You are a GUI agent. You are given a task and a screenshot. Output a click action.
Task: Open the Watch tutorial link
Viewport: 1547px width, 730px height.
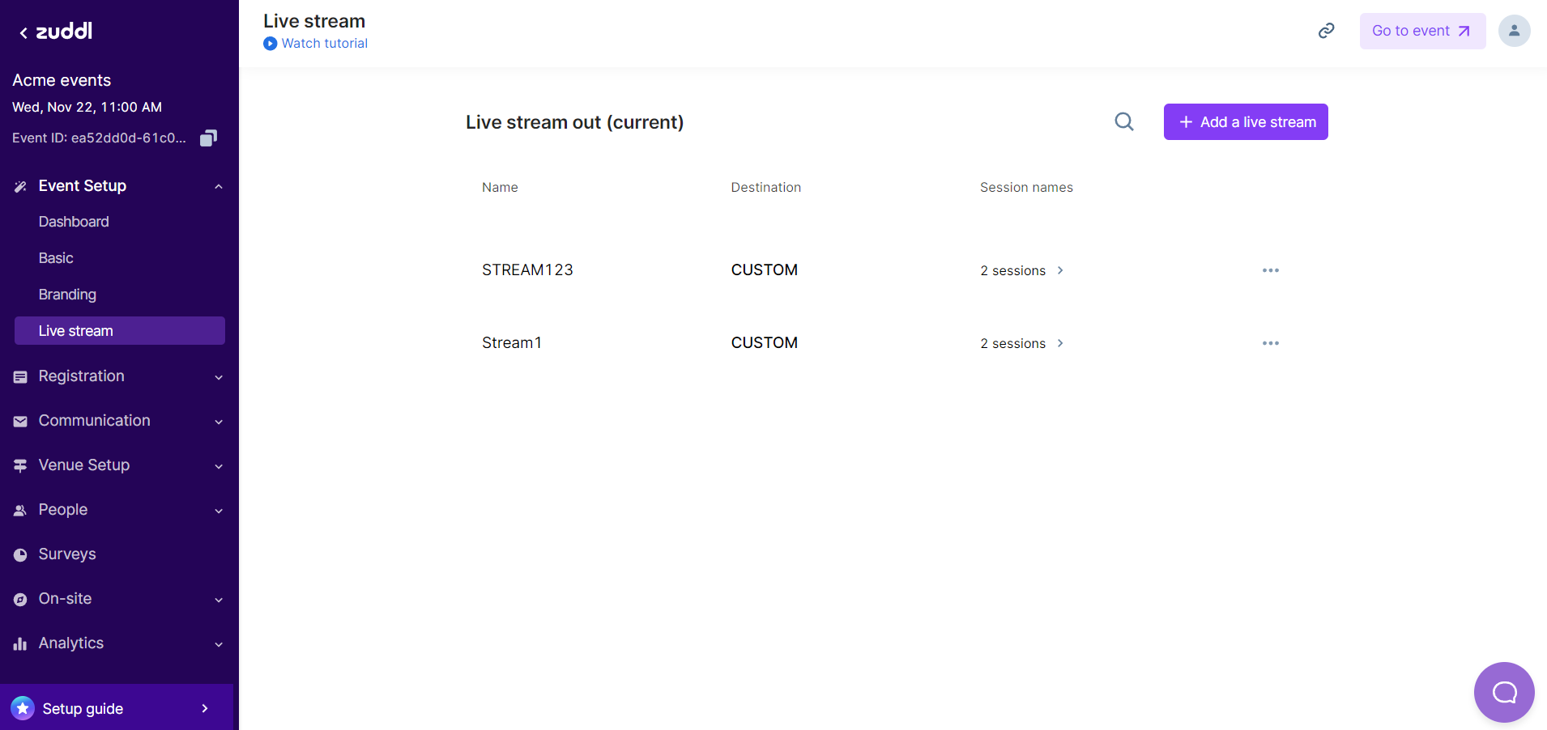[x=324, y=43]
